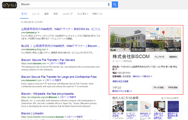Image resolution: width=188 pixels, height=120 pixels.
Task: Click the building photo 写真を表示
Action: point(128,39)
